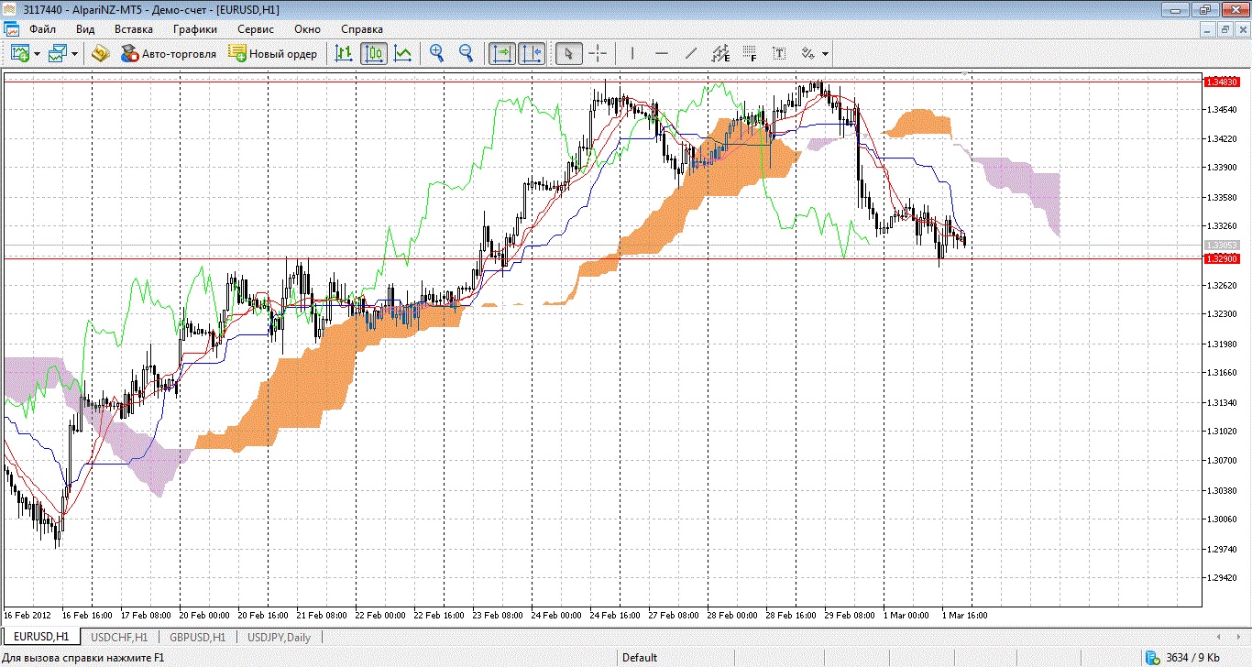
Task: Toggle chart auto-scroll to latest bar
Action: point(502,53)
